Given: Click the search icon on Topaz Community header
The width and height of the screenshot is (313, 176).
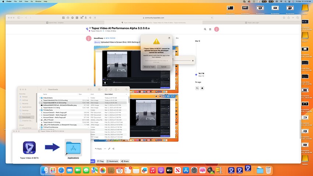Looking at the screenshot, I should click(x=205, y=29).
